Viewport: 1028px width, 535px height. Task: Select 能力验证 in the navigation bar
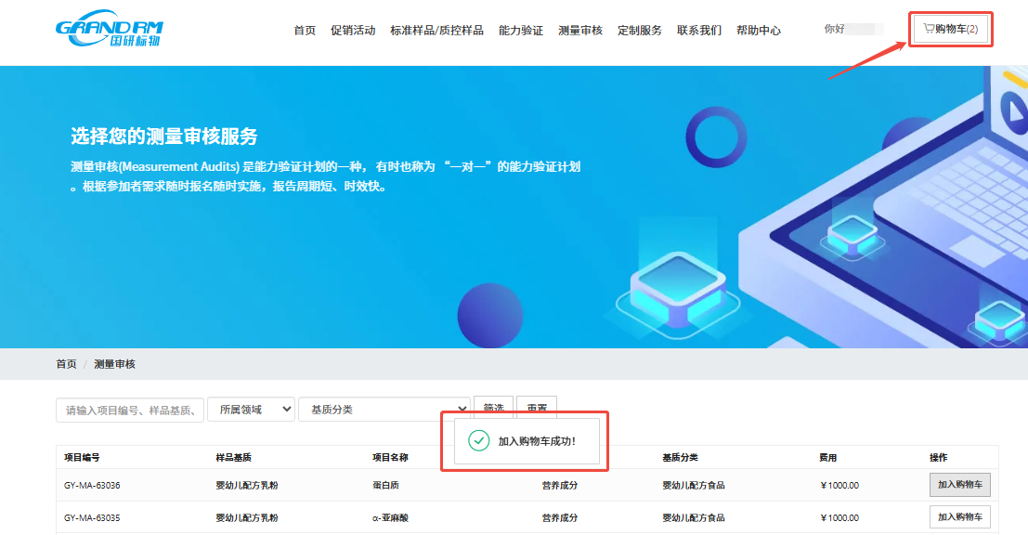(x=521, y=31)
